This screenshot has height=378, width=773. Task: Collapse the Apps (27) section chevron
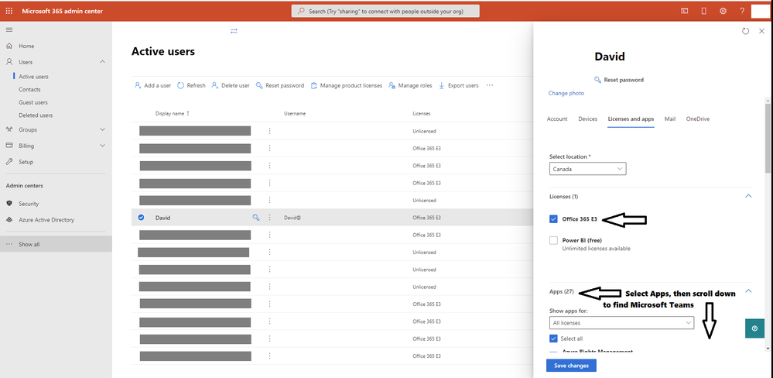pos(748,291)
